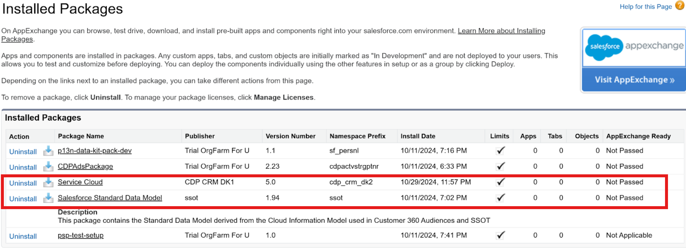Select the ssot publisher cell
Image resolution: width=686 pixels, height=248 pixels.
pyautogui.click(x=191, y=198)
